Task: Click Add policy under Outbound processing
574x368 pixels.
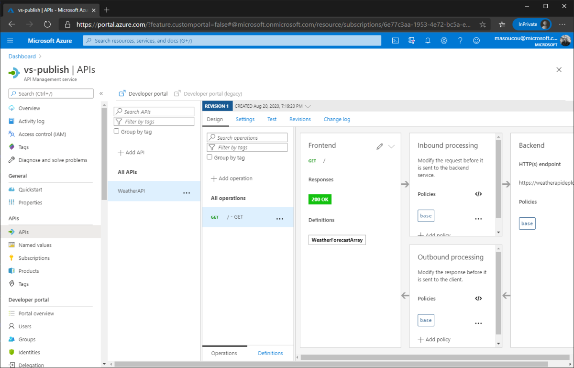Action: point(434,339)
